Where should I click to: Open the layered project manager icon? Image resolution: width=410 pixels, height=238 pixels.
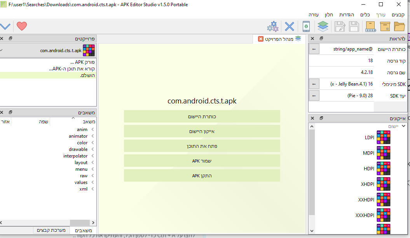[323, 26]
